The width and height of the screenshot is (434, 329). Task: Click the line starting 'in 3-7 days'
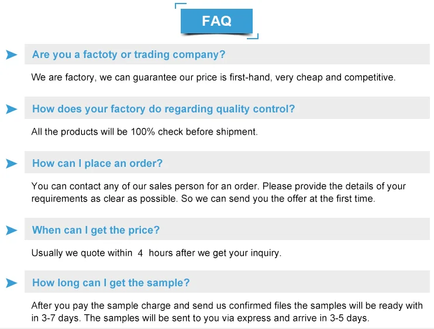point(200,318)
